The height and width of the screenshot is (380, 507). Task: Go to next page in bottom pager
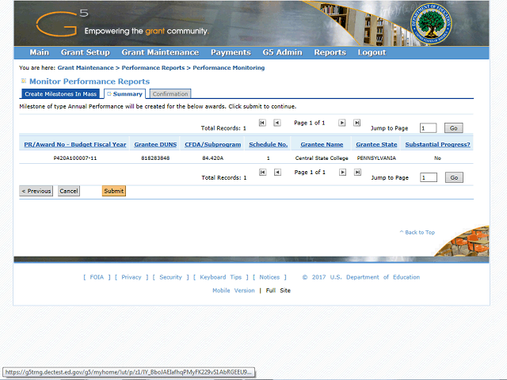[x=342, y=173]
